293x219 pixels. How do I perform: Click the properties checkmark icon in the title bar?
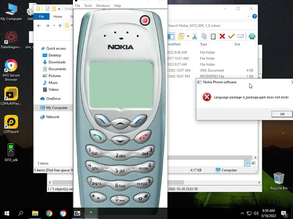pos(47,9)
